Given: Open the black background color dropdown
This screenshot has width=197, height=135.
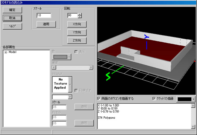Looking at the screenshot, I should [186, 99].
